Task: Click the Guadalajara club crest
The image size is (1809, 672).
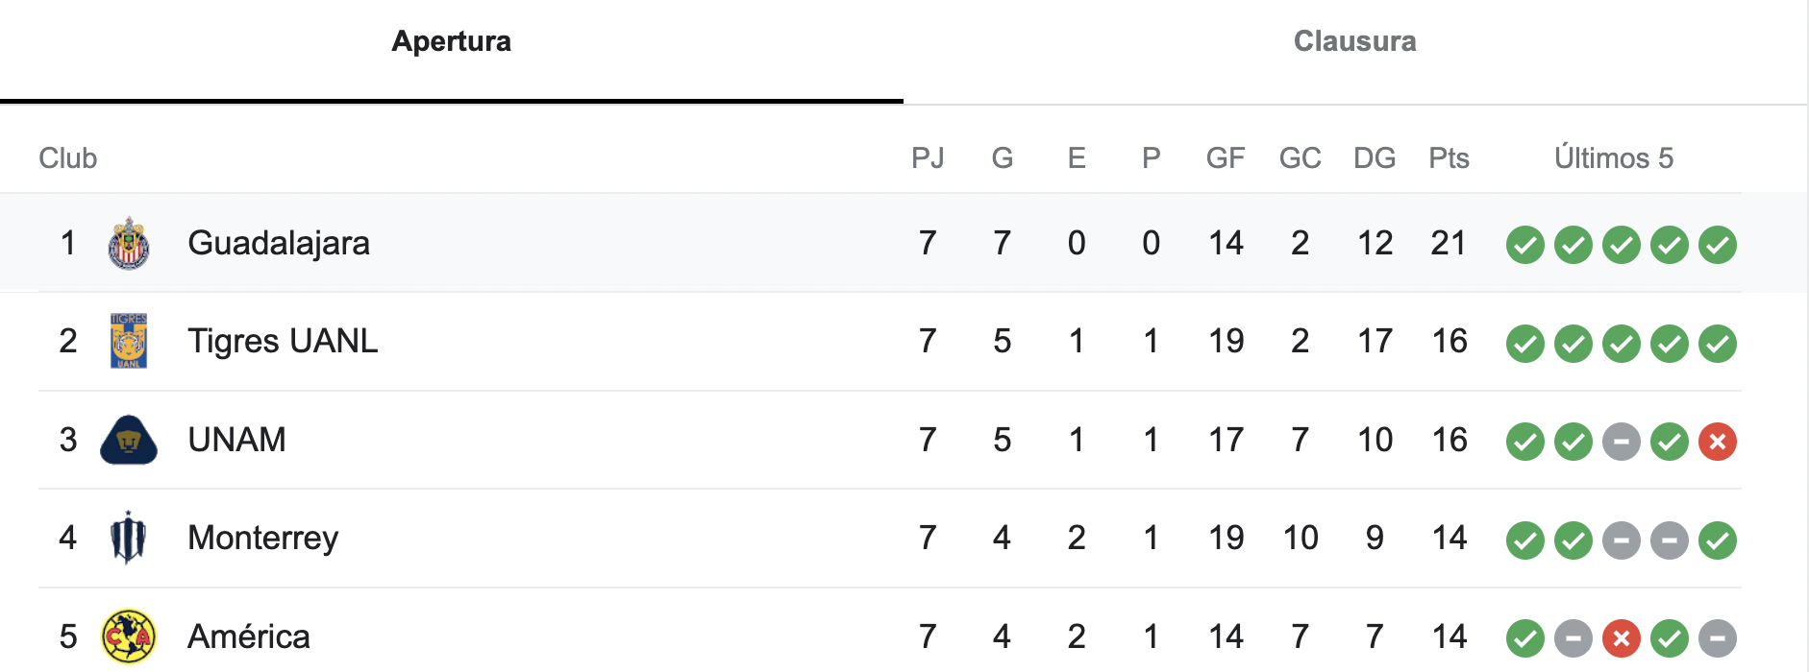Action: [129, 244]
